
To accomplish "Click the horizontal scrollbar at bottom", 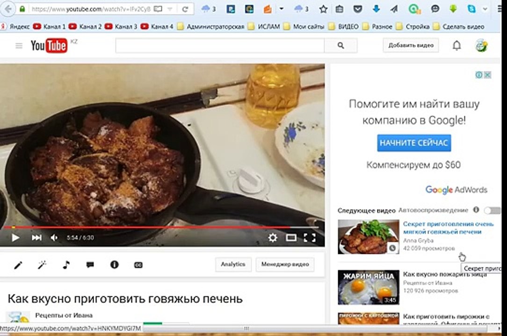I will click(x=315, y=329).
